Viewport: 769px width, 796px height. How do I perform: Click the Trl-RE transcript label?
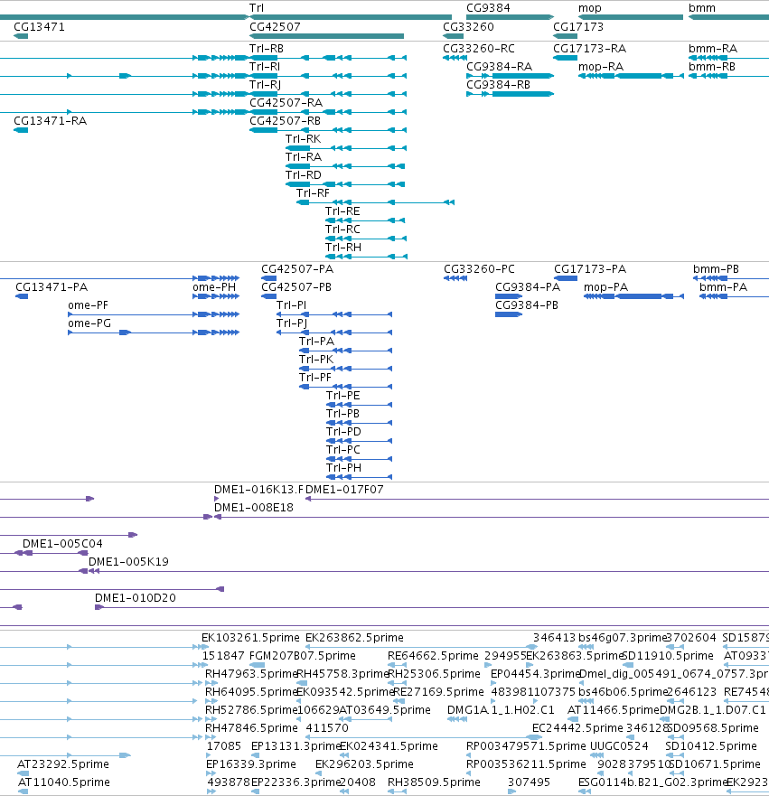(x=342, y=211)
